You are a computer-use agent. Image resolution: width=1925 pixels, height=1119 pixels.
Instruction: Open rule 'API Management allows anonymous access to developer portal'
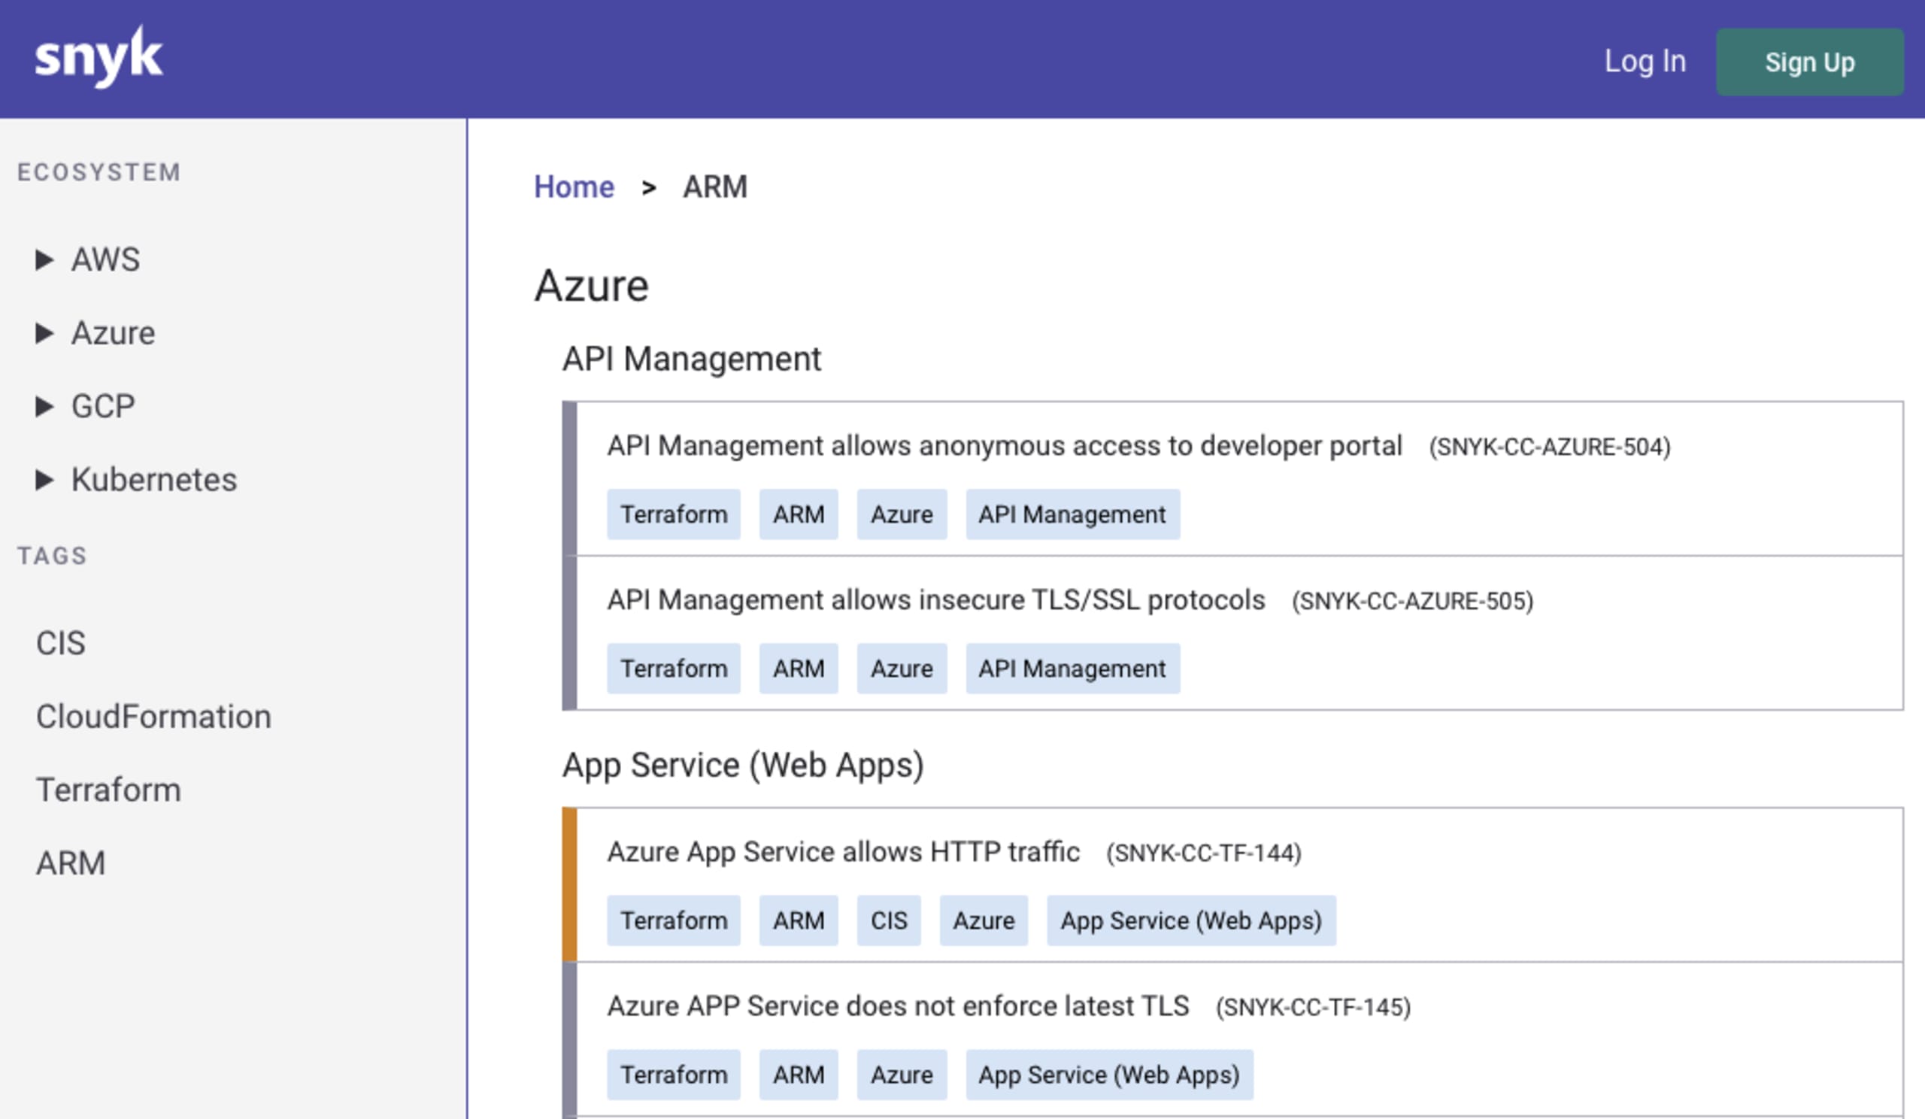point(1005,446)
